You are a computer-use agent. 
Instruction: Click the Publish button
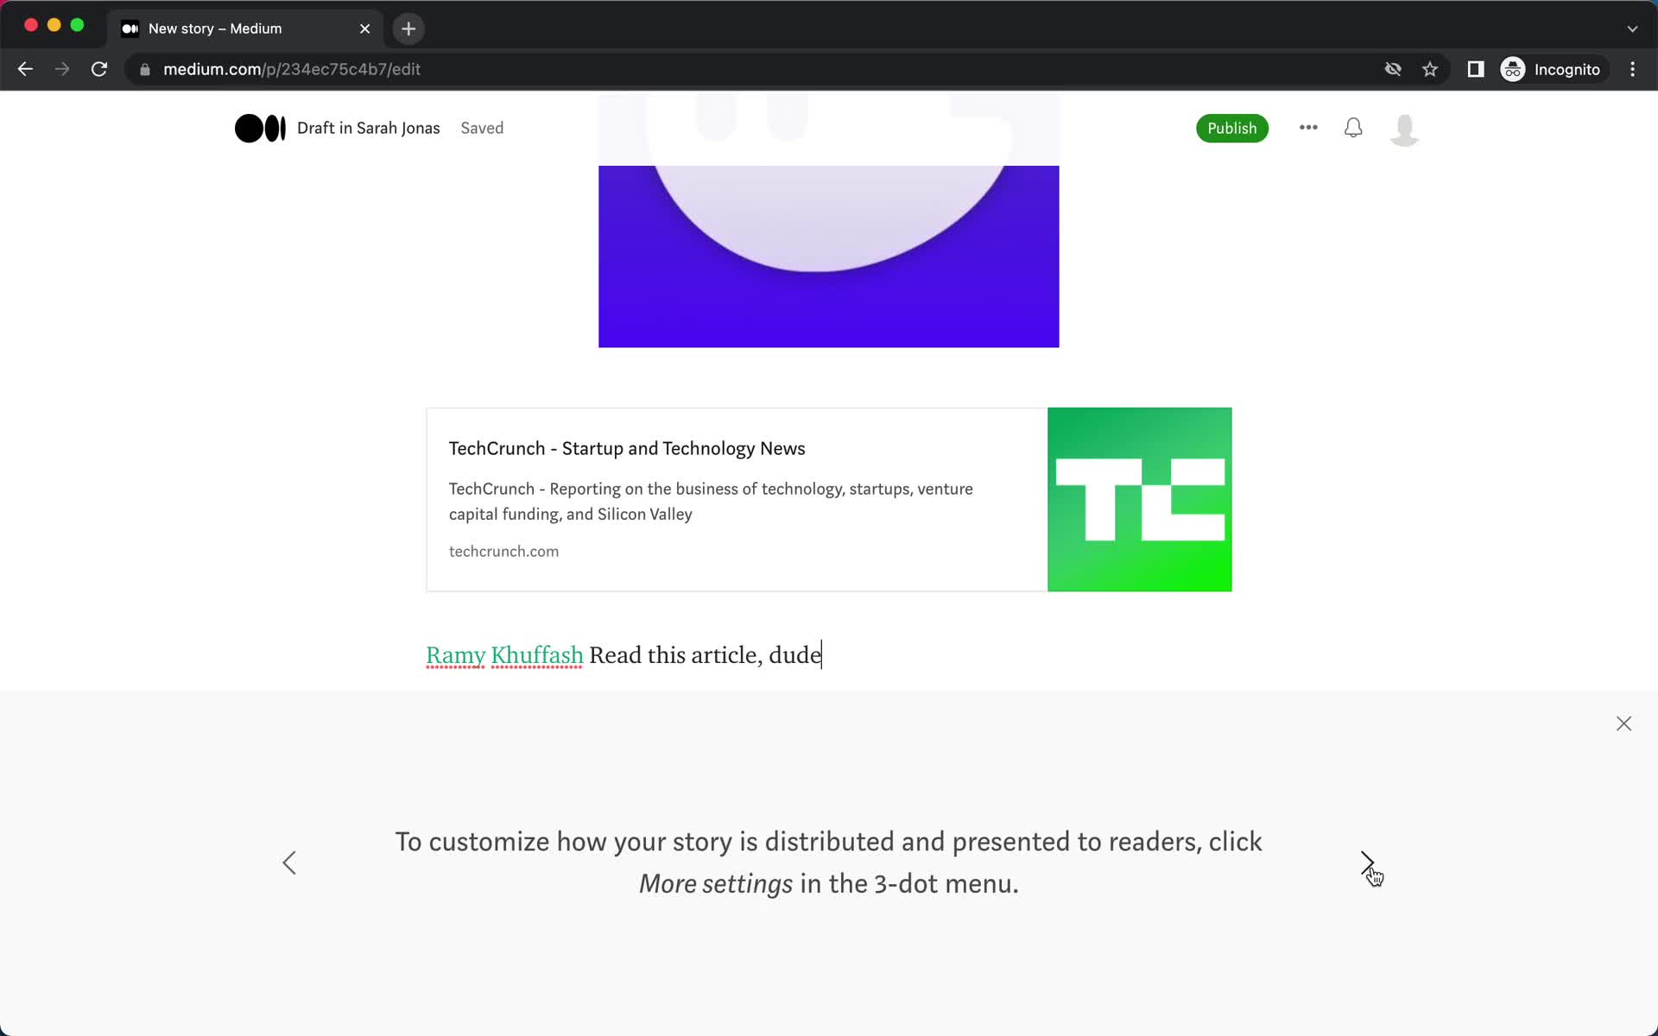(x=1232, y=128)
